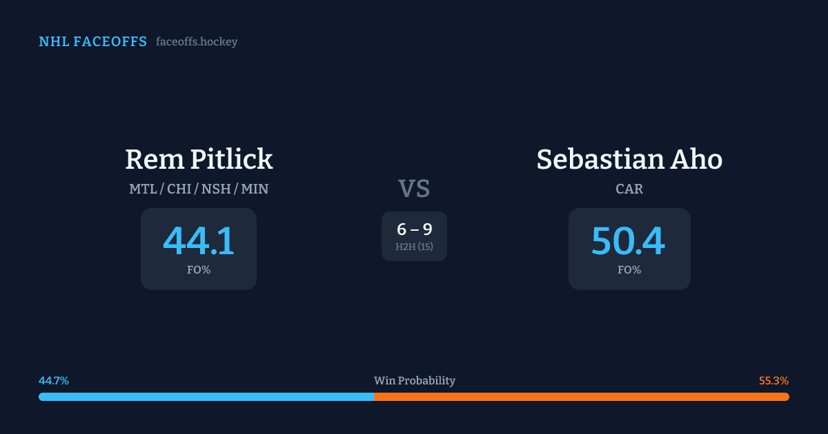Click the orange segment of the win probability bar

[581, 397]
